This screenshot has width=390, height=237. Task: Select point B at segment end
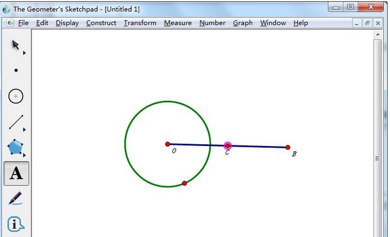click(288, 147)
